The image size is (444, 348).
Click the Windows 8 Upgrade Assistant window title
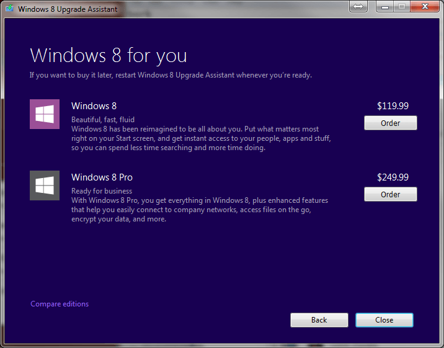[68, 9]
